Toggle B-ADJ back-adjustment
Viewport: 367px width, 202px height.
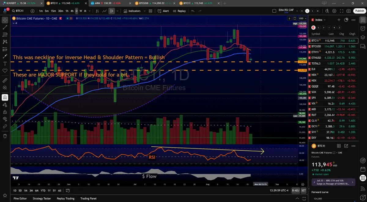[x=295, y=190]
